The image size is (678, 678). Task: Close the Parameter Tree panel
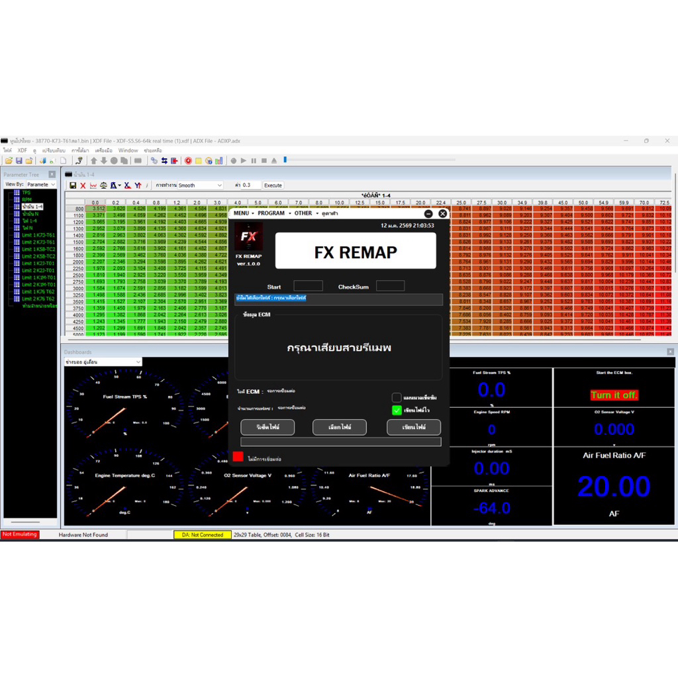[52, 174]
